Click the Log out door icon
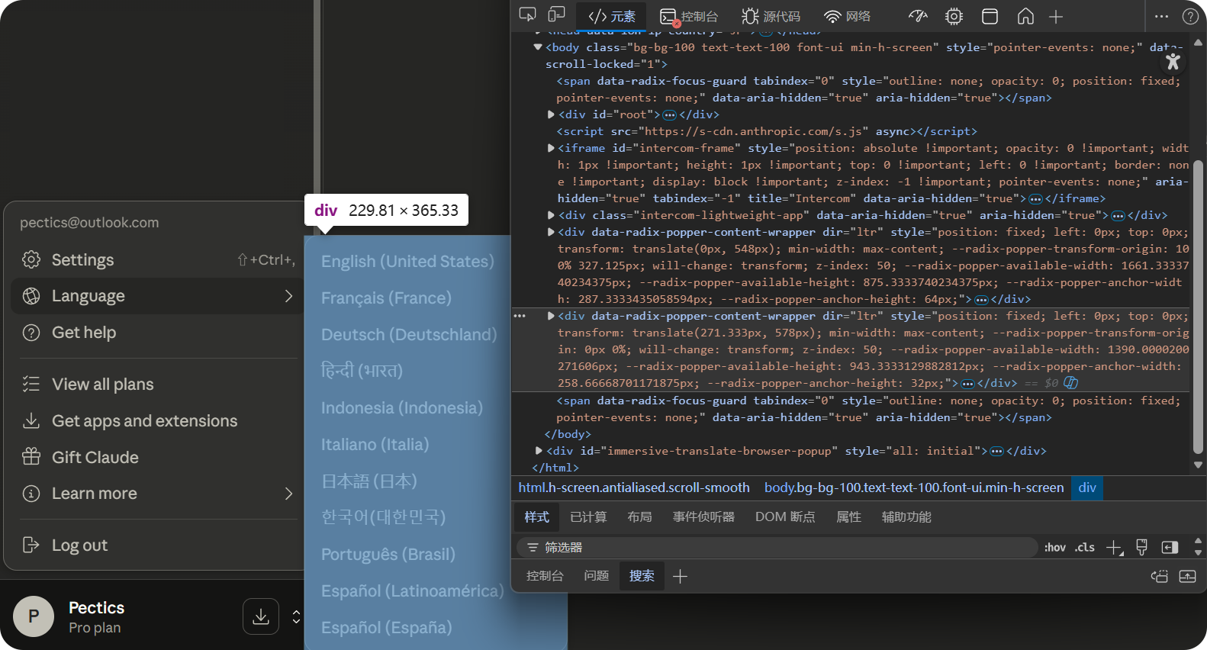 pos(31,545)
